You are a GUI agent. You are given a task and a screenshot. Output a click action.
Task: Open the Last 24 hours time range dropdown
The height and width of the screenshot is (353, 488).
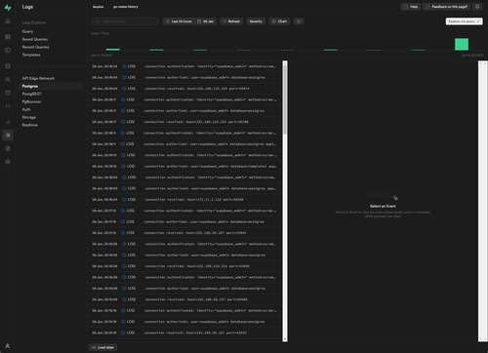180,21
